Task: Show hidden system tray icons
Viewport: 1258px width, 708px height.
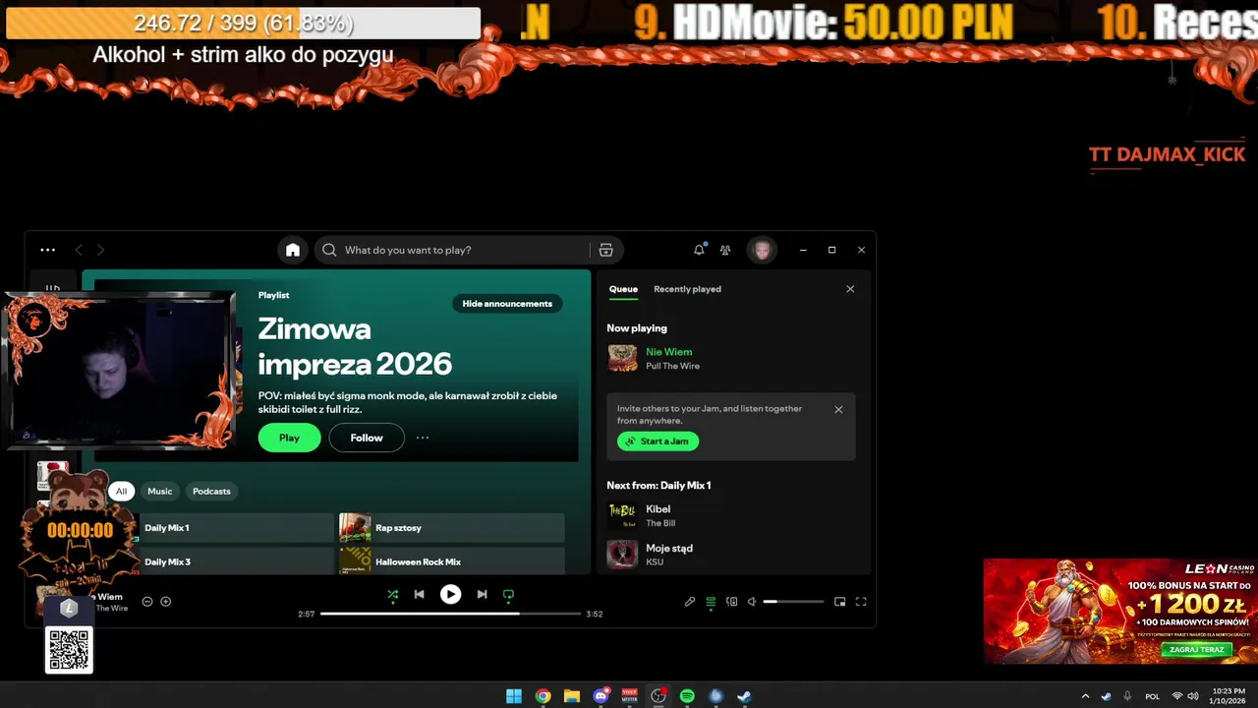Action: pos(1085,696)
